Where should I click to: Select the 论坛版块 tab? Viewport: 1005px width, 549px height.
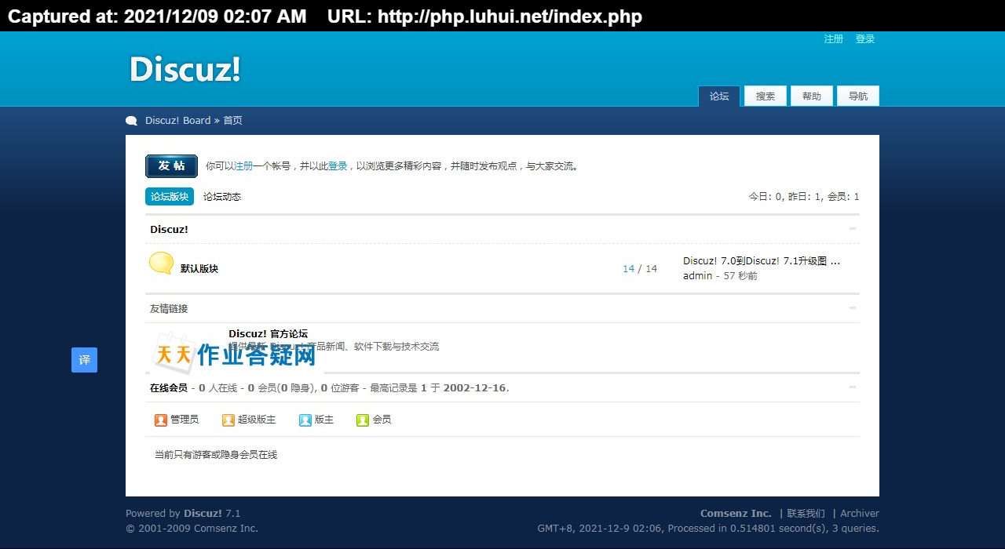coord(170,197)
